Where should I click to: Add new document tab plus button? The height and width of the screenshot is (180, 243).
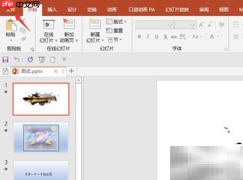tap(71, 71)
